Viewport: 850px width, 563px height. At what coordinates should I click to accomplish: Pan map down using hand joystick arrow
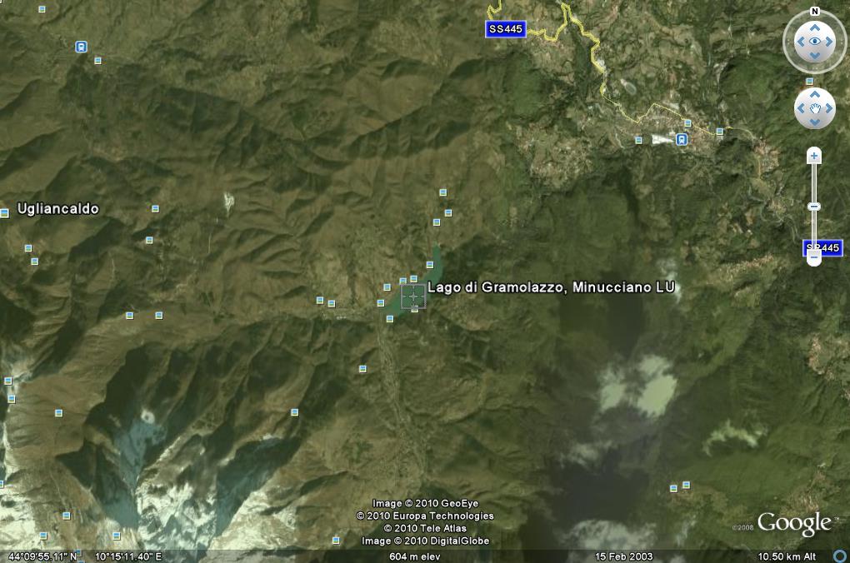click(815, 122)
